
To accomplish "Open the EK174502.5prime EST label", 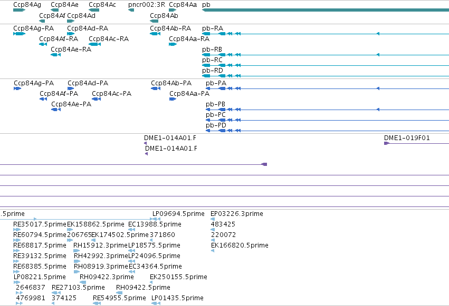I will 120,235.
